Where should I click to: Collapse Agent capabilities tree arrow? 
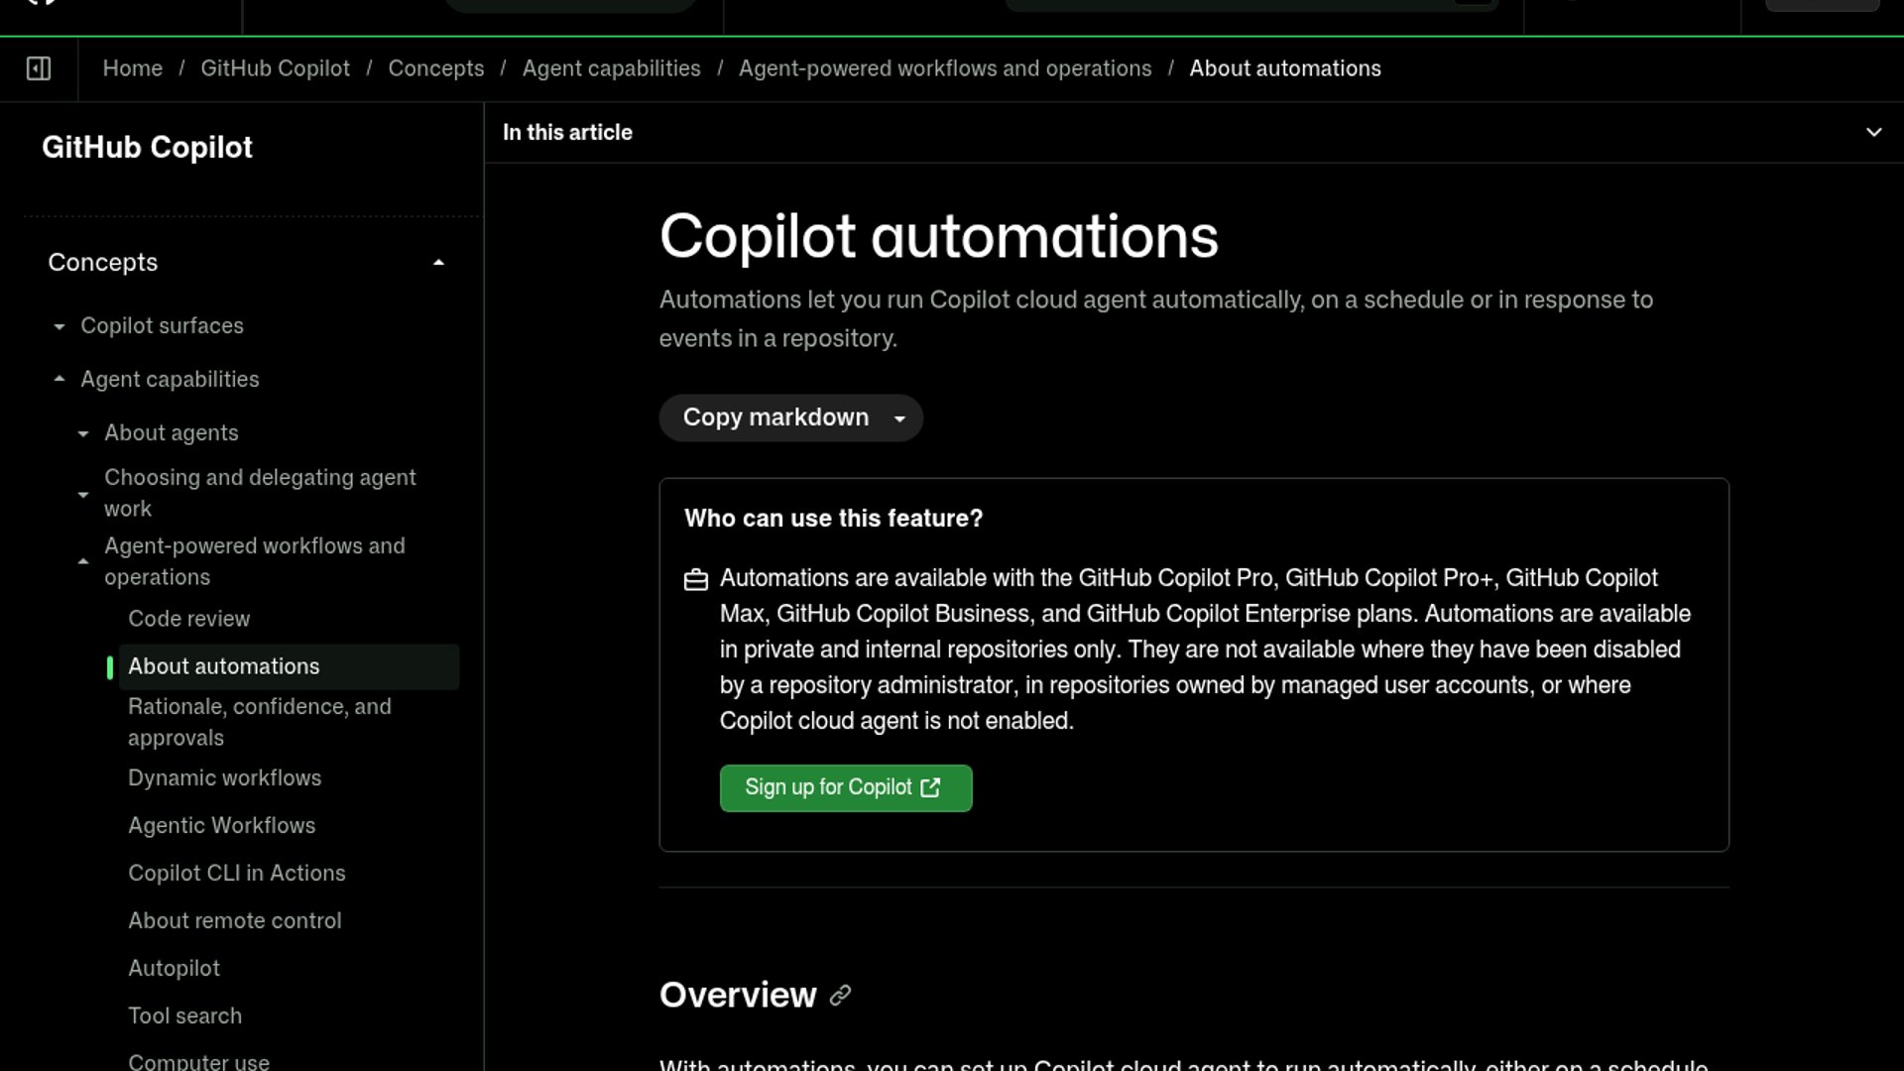click(59, 379)
